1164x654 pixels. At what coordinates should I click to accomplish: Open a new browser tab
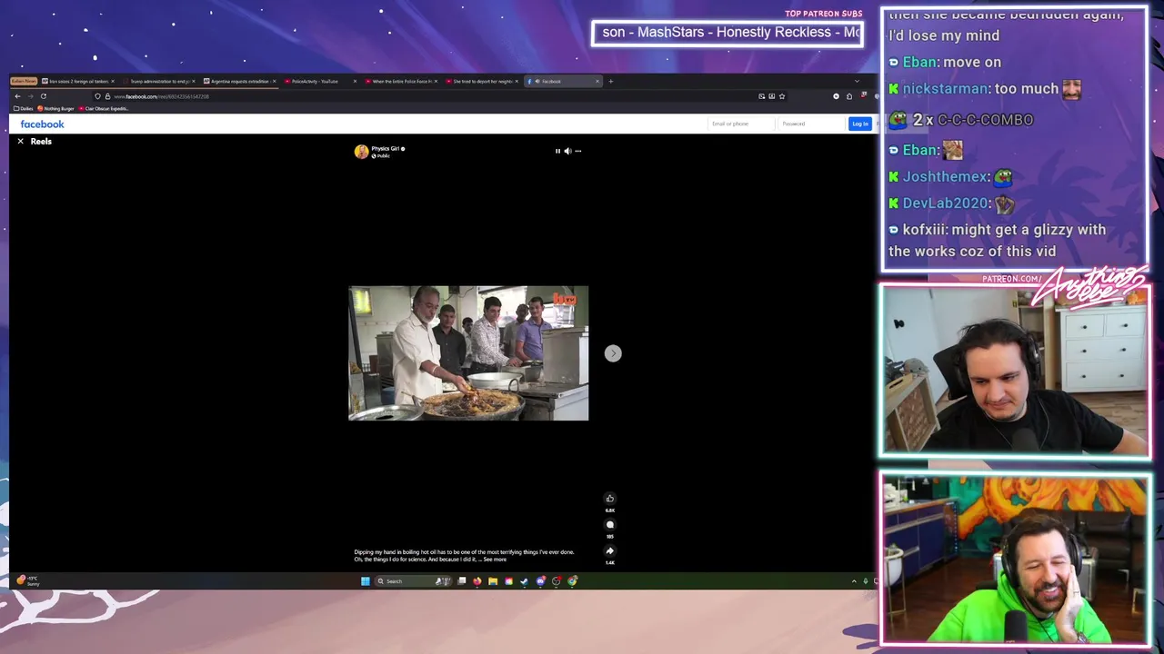point(610,82)
